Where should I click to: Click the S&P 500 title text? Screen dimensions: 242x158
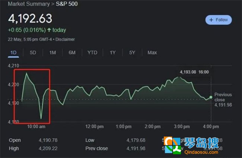coord(67,4)
